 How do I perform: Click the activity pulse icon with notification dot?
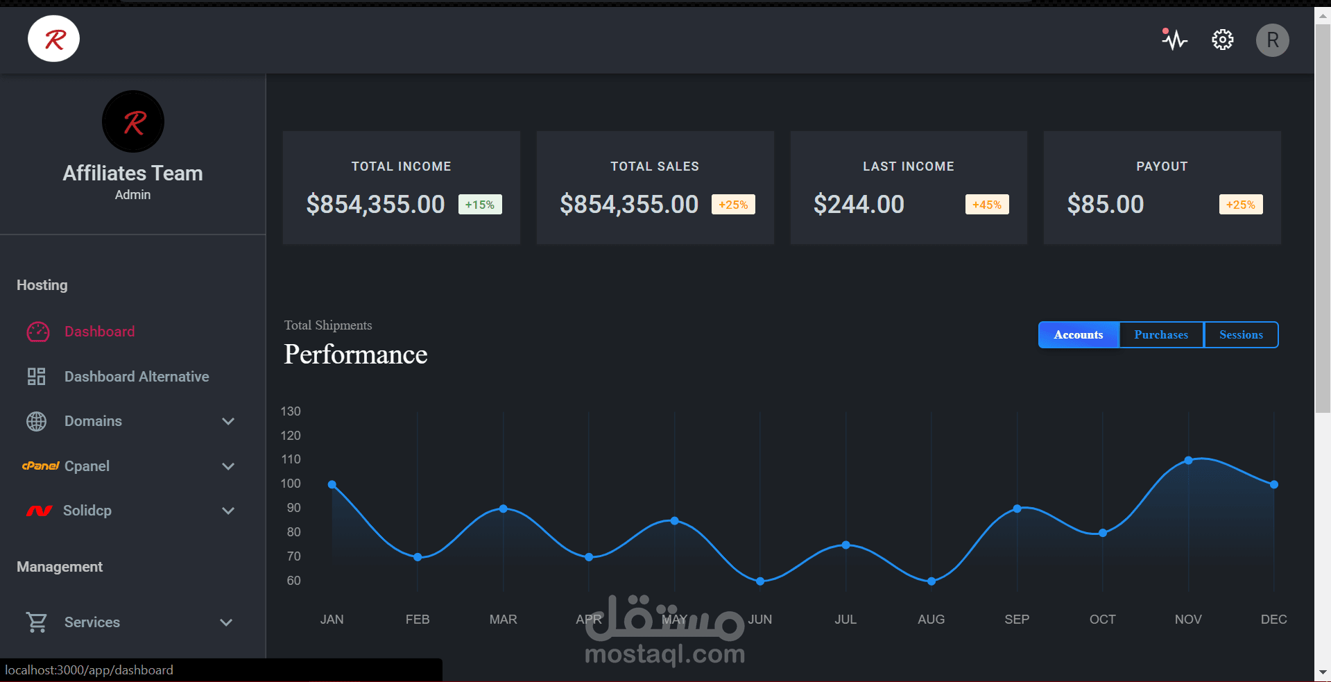point(1174,40)
